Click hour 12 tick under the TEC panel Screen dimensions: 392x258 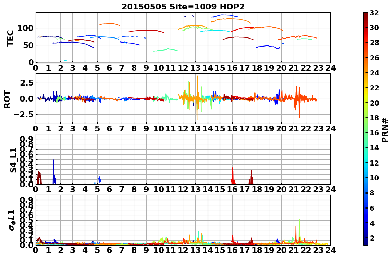(183, 68)
